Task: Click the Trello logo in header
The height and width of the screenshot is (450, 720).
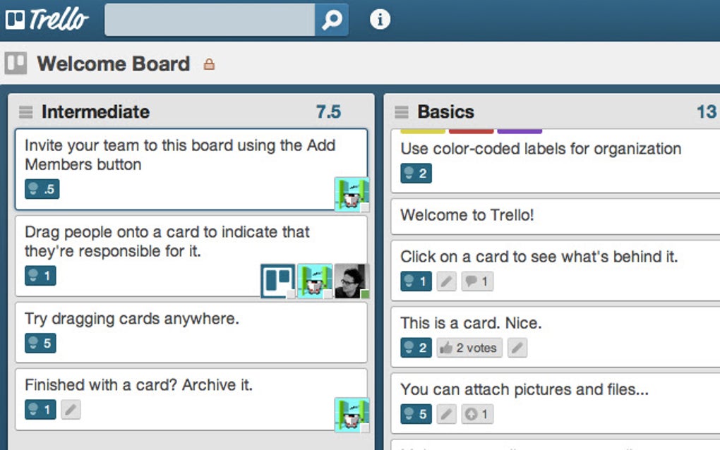Action: coord(47,20)
